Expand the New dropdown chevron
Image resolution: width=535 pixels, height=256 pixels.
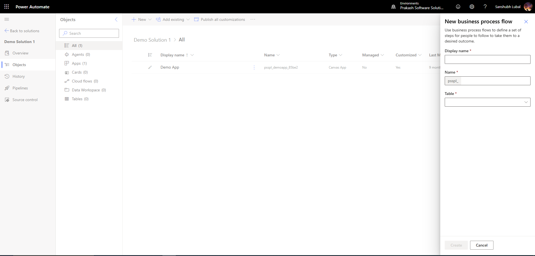[x=150, y=19]
